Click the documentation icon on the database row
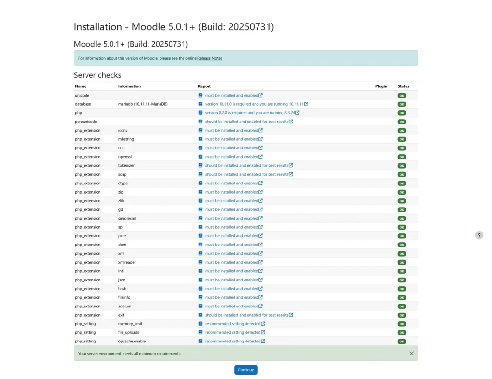Screen dimensions: 492x379 point(200,104)
